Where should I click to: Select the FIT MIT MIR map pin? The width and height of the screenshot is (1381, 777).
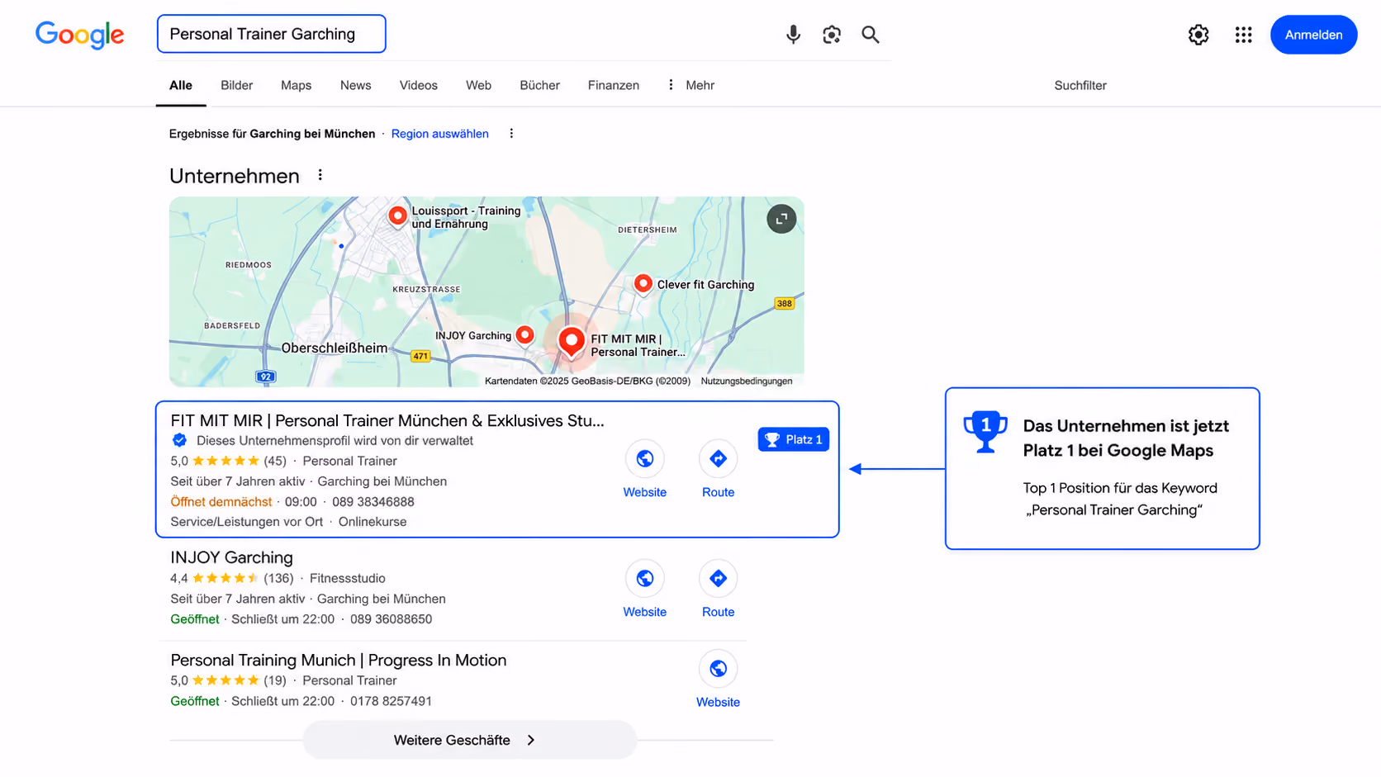pos(571,342)
